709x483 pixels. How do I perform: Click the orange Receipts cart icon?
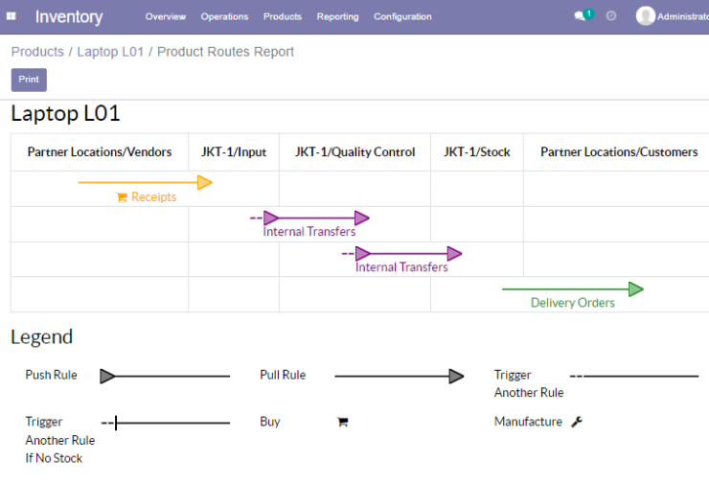point(122,197)
